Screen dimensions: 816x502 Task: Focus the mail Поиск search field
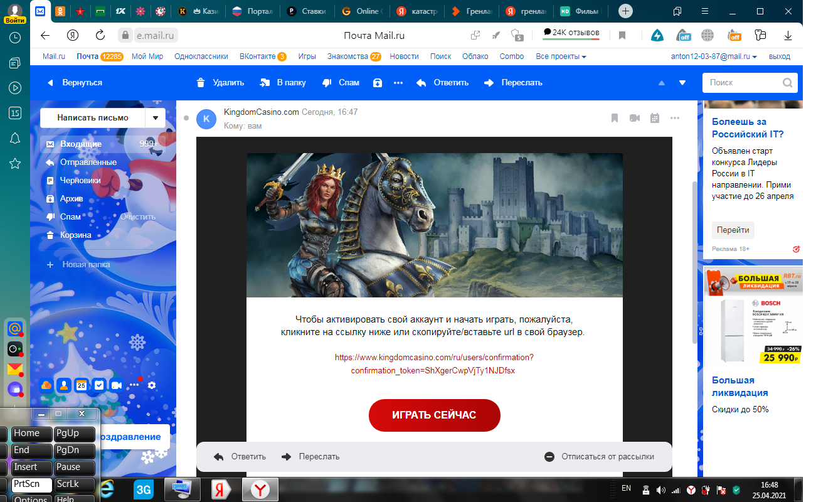coord(750,82)
